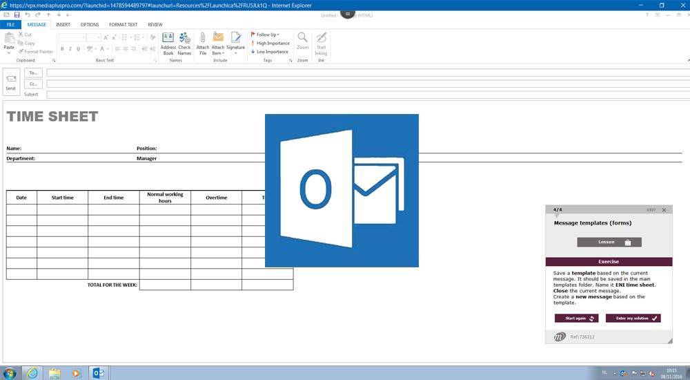This screenshot has height=380, width=690.
Task: Click the Check Names icon
Action: 184,42
